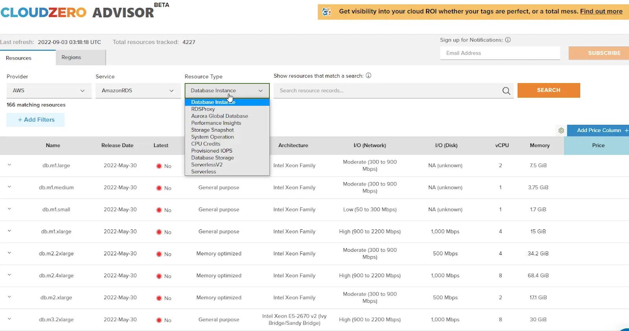Expand the db.m2.4xlarge row
629x331 pixels.
click(9, 275)
